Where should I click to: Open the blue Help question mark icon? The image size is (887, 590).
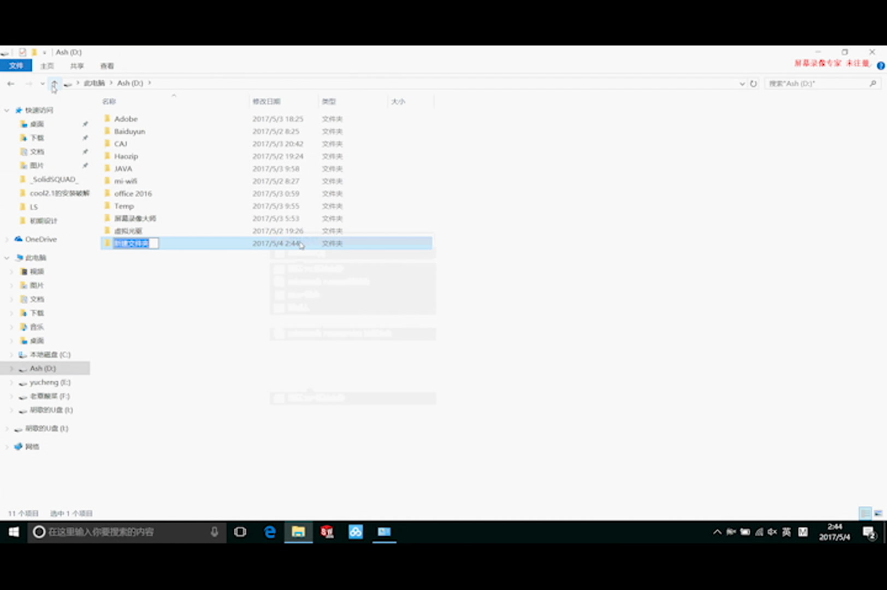(x=880, y=66)
